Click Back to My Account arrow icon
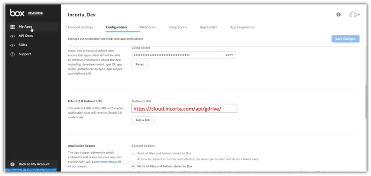The image size is (371, 176). pos(12,164)
